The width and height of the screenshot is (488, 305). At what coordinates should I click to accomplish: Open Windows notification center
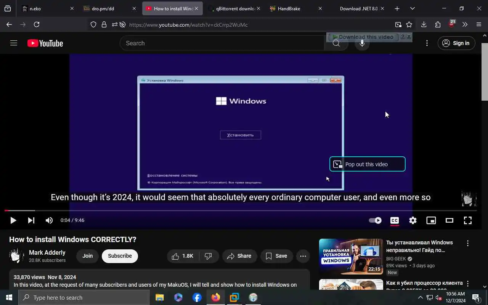[x=476, y=297]
